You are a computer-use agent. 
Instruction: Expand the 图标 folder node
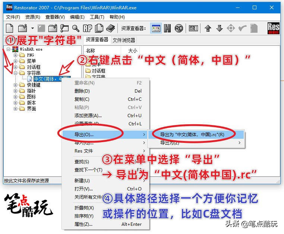15,97
